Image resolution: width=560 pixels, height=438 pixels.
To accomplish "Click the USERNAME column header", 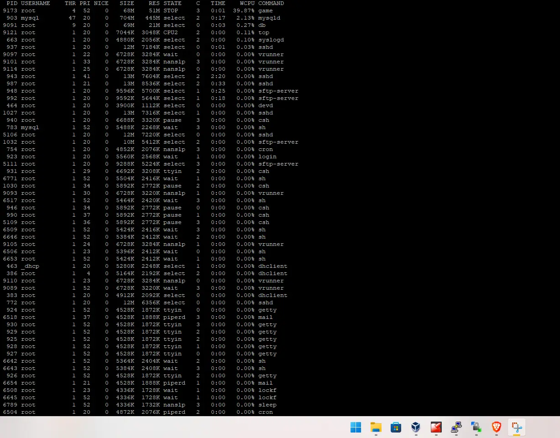I will (35, 3).
